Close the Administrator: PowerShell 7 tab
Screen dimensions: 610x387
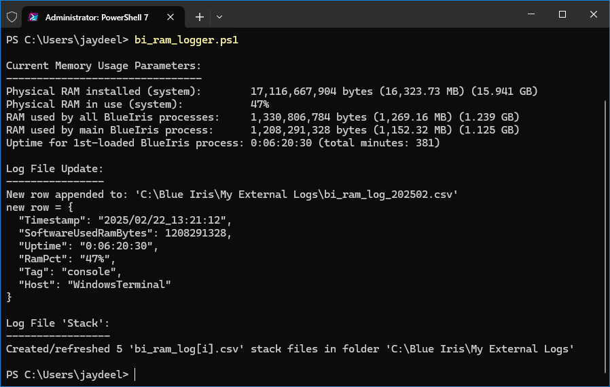click(171, 17)
